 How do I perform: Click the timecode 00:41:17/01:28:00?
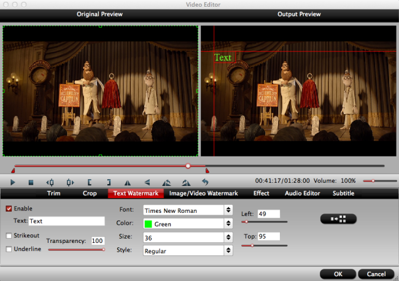click(282, 181)
